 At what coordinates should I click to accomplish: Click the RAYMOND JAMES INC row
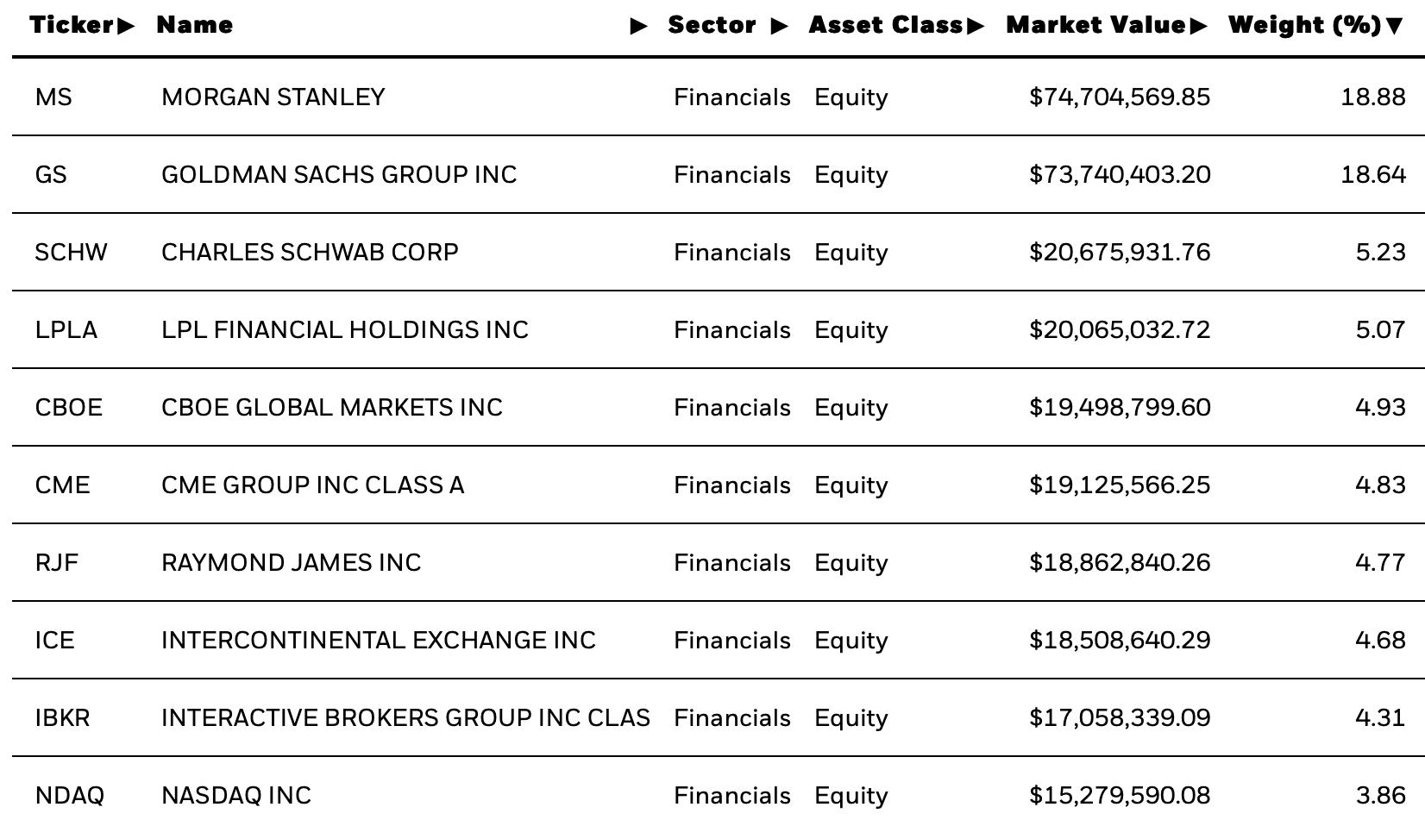[719, 563]
